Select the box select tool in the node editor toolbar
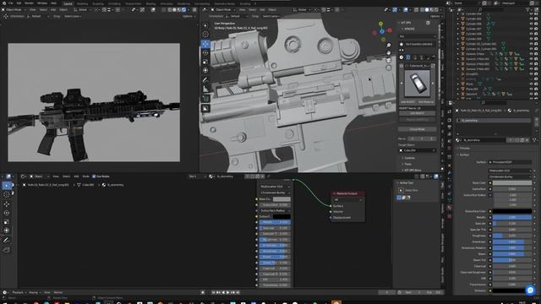541x304 pixels. point(7,186)
